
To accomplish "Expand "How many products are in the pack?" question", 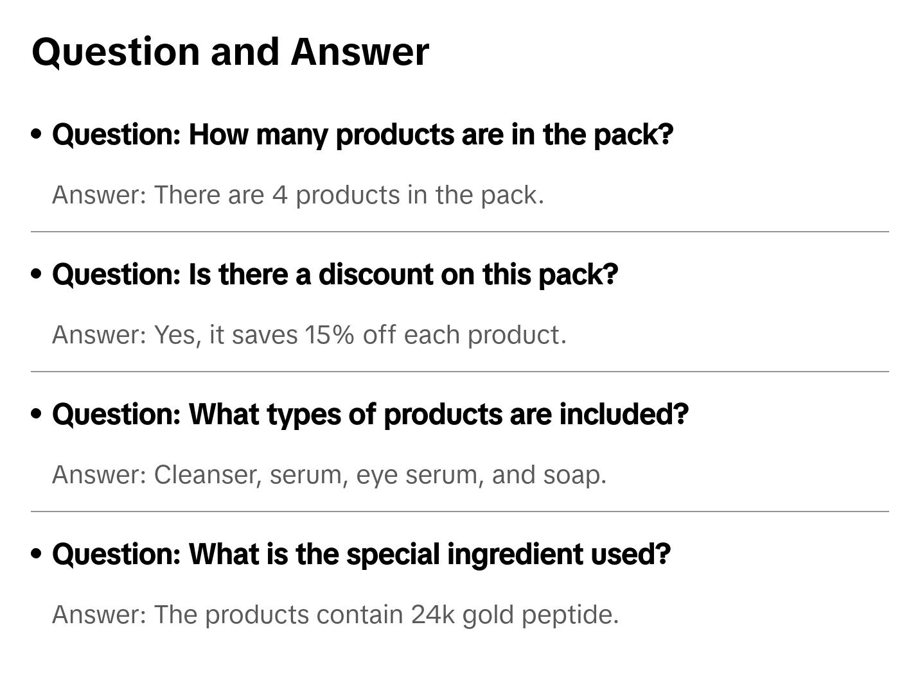I will 362,135.
